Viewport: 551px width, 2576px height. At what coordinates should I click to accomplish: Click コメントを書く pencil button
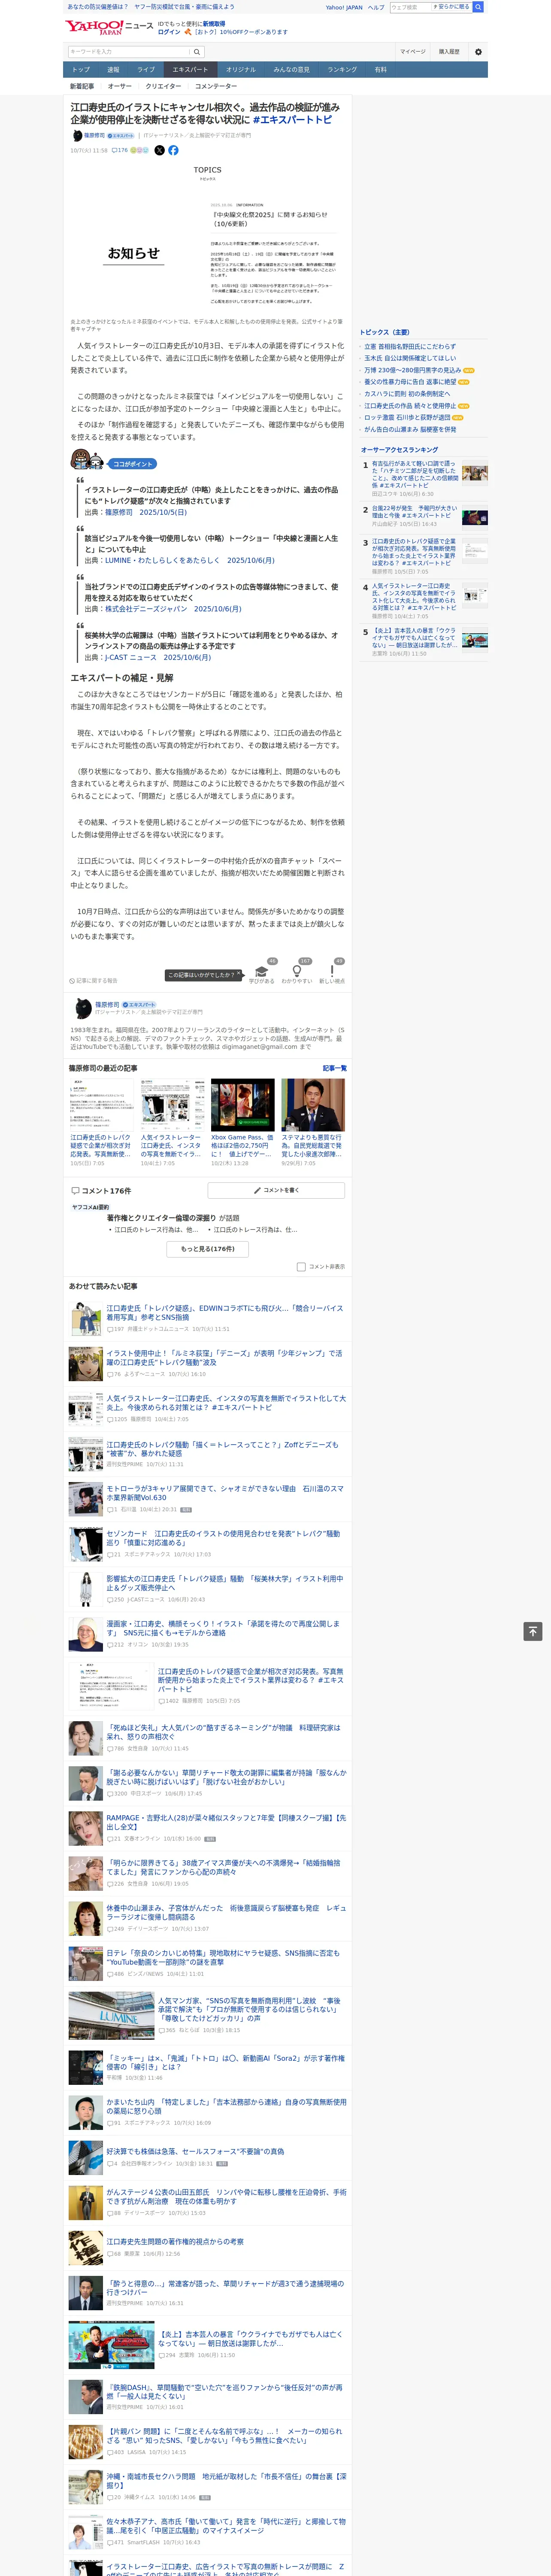276,1191
